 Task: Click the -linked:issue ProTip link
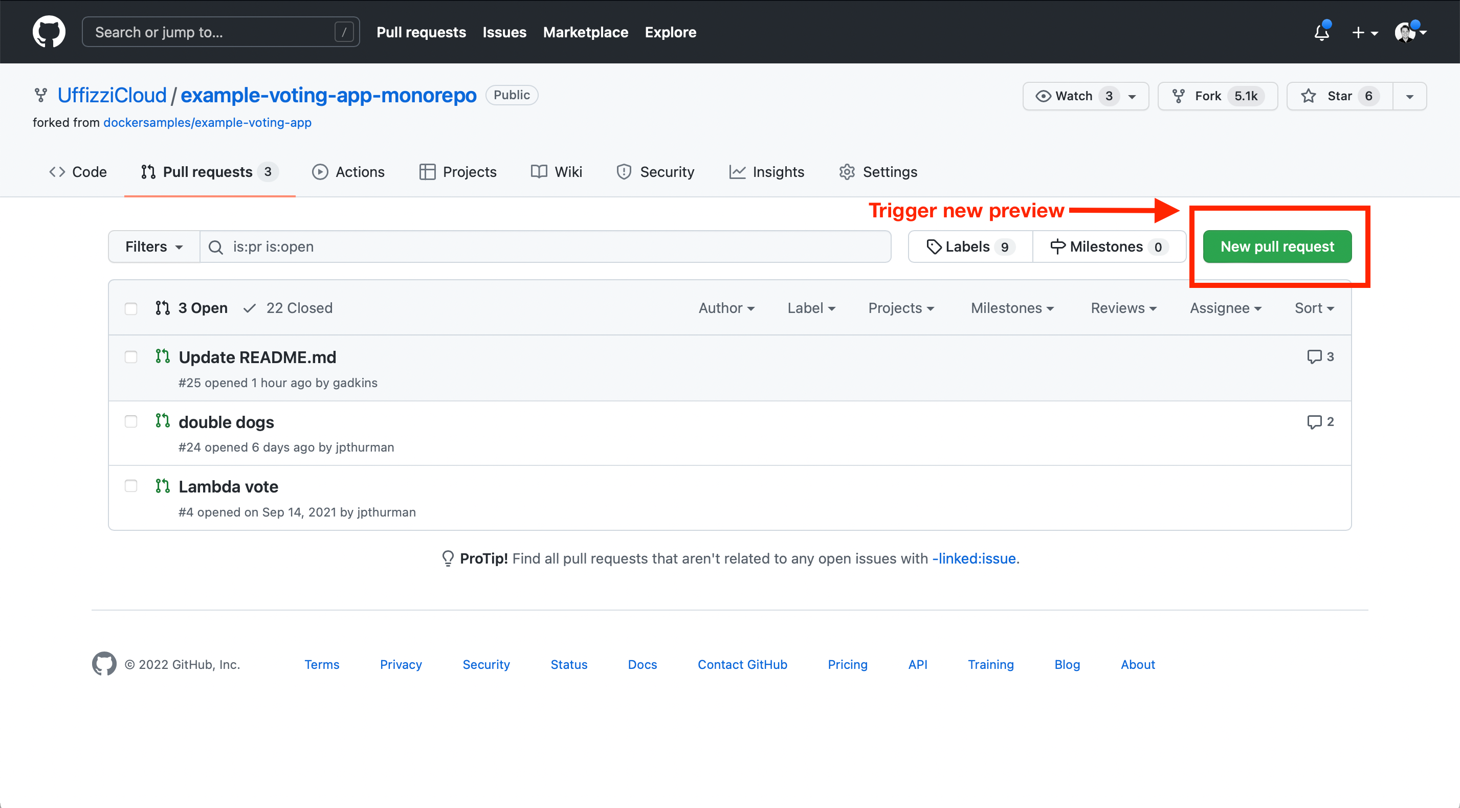coord(974,558)
